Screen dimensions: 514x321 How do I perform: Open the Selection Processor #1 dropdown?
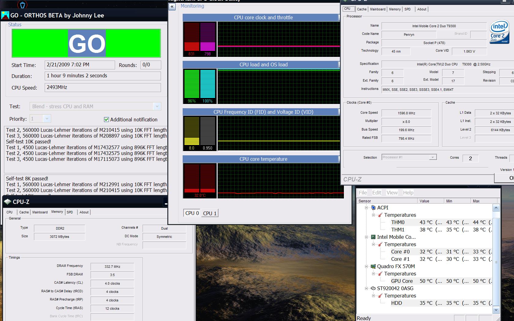(x=433, y=157)
